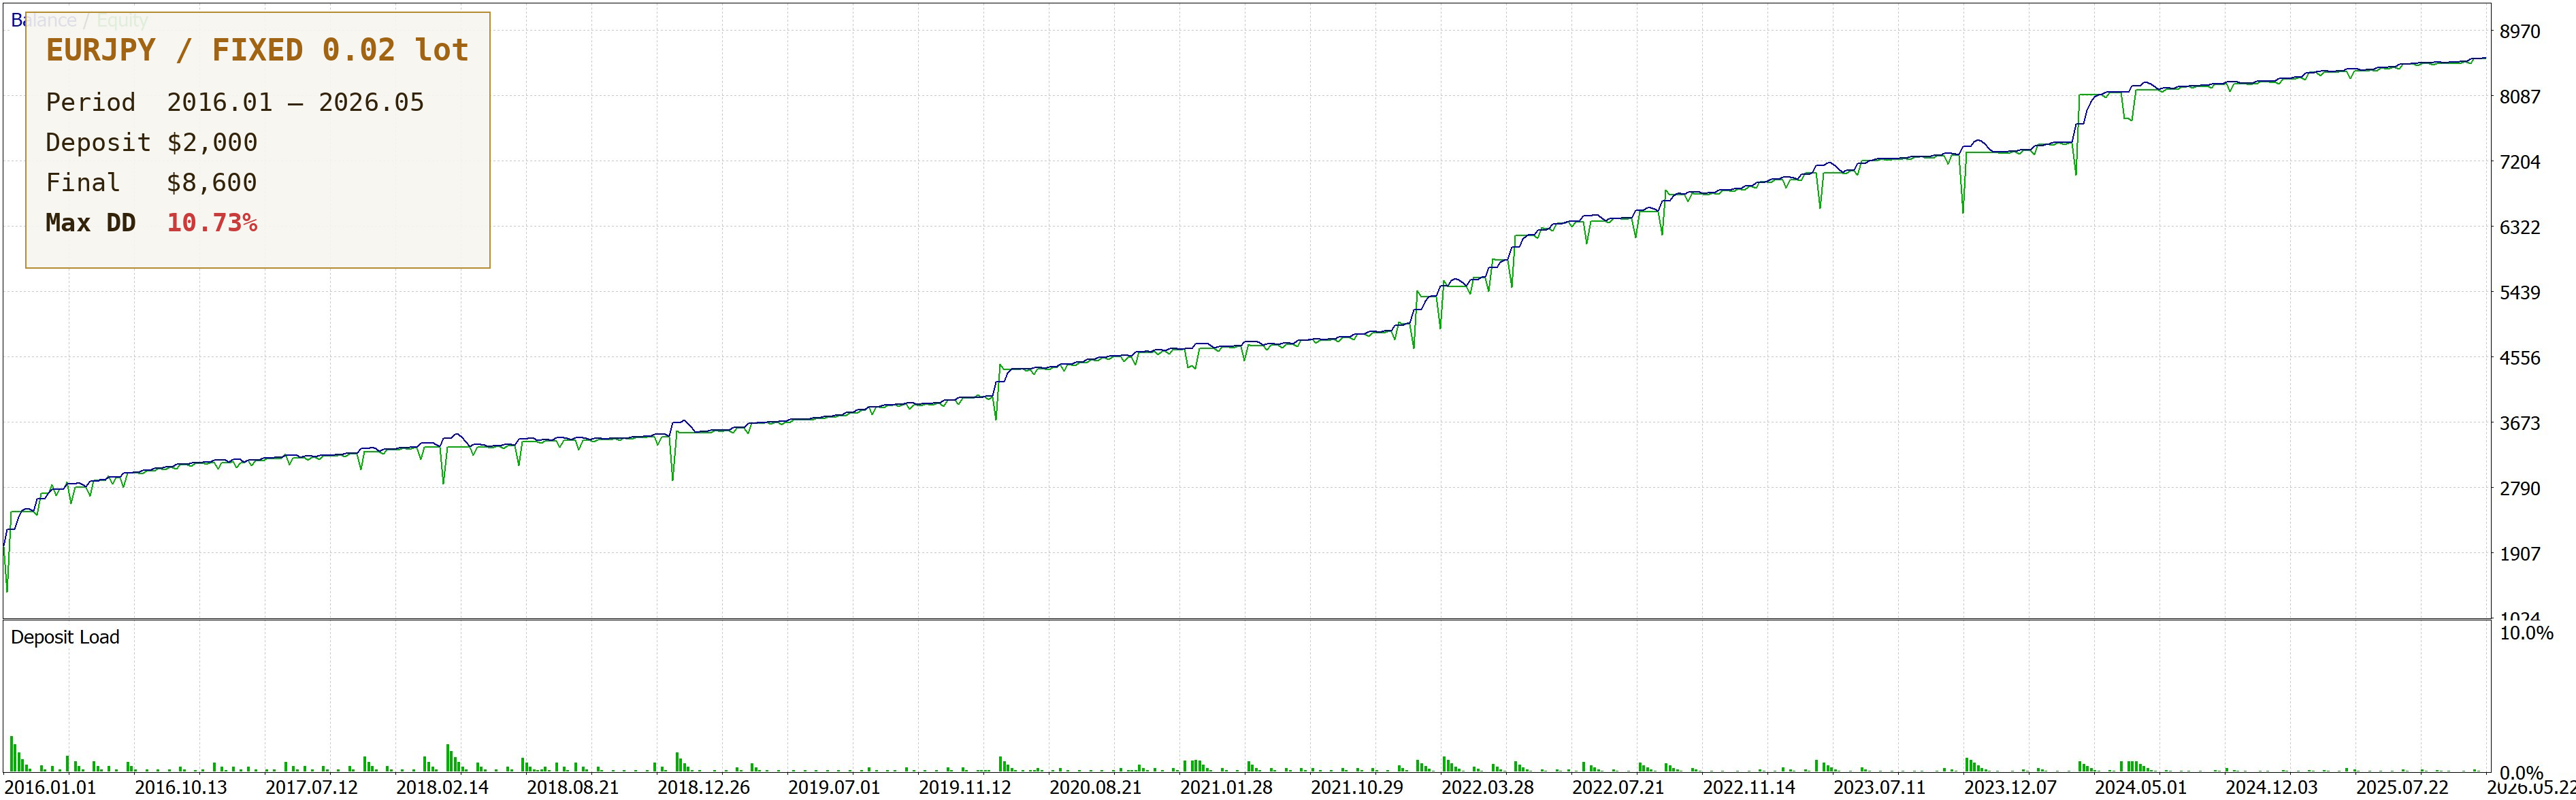The image size is (2576, 800).
Task: Click the 5439 value on the price axis
Action: pos(2520,293)
